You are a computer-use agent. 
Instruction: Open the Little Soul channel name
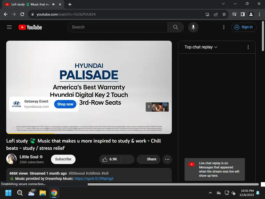click(x=29, y=157)
